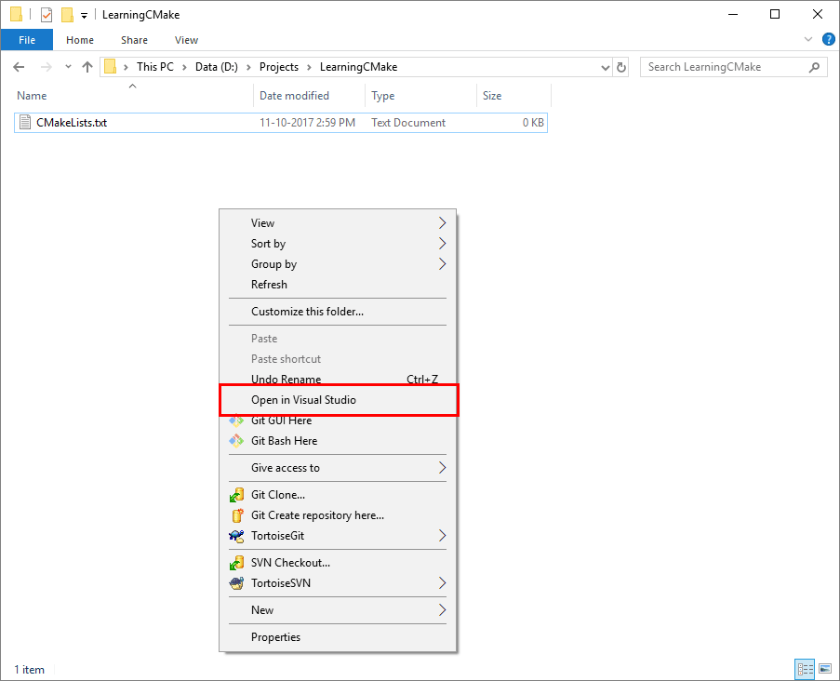Screen dimensions: 840x681
Task: Open the New submenu
Action: pyautogui.click(x=338, y=609)
